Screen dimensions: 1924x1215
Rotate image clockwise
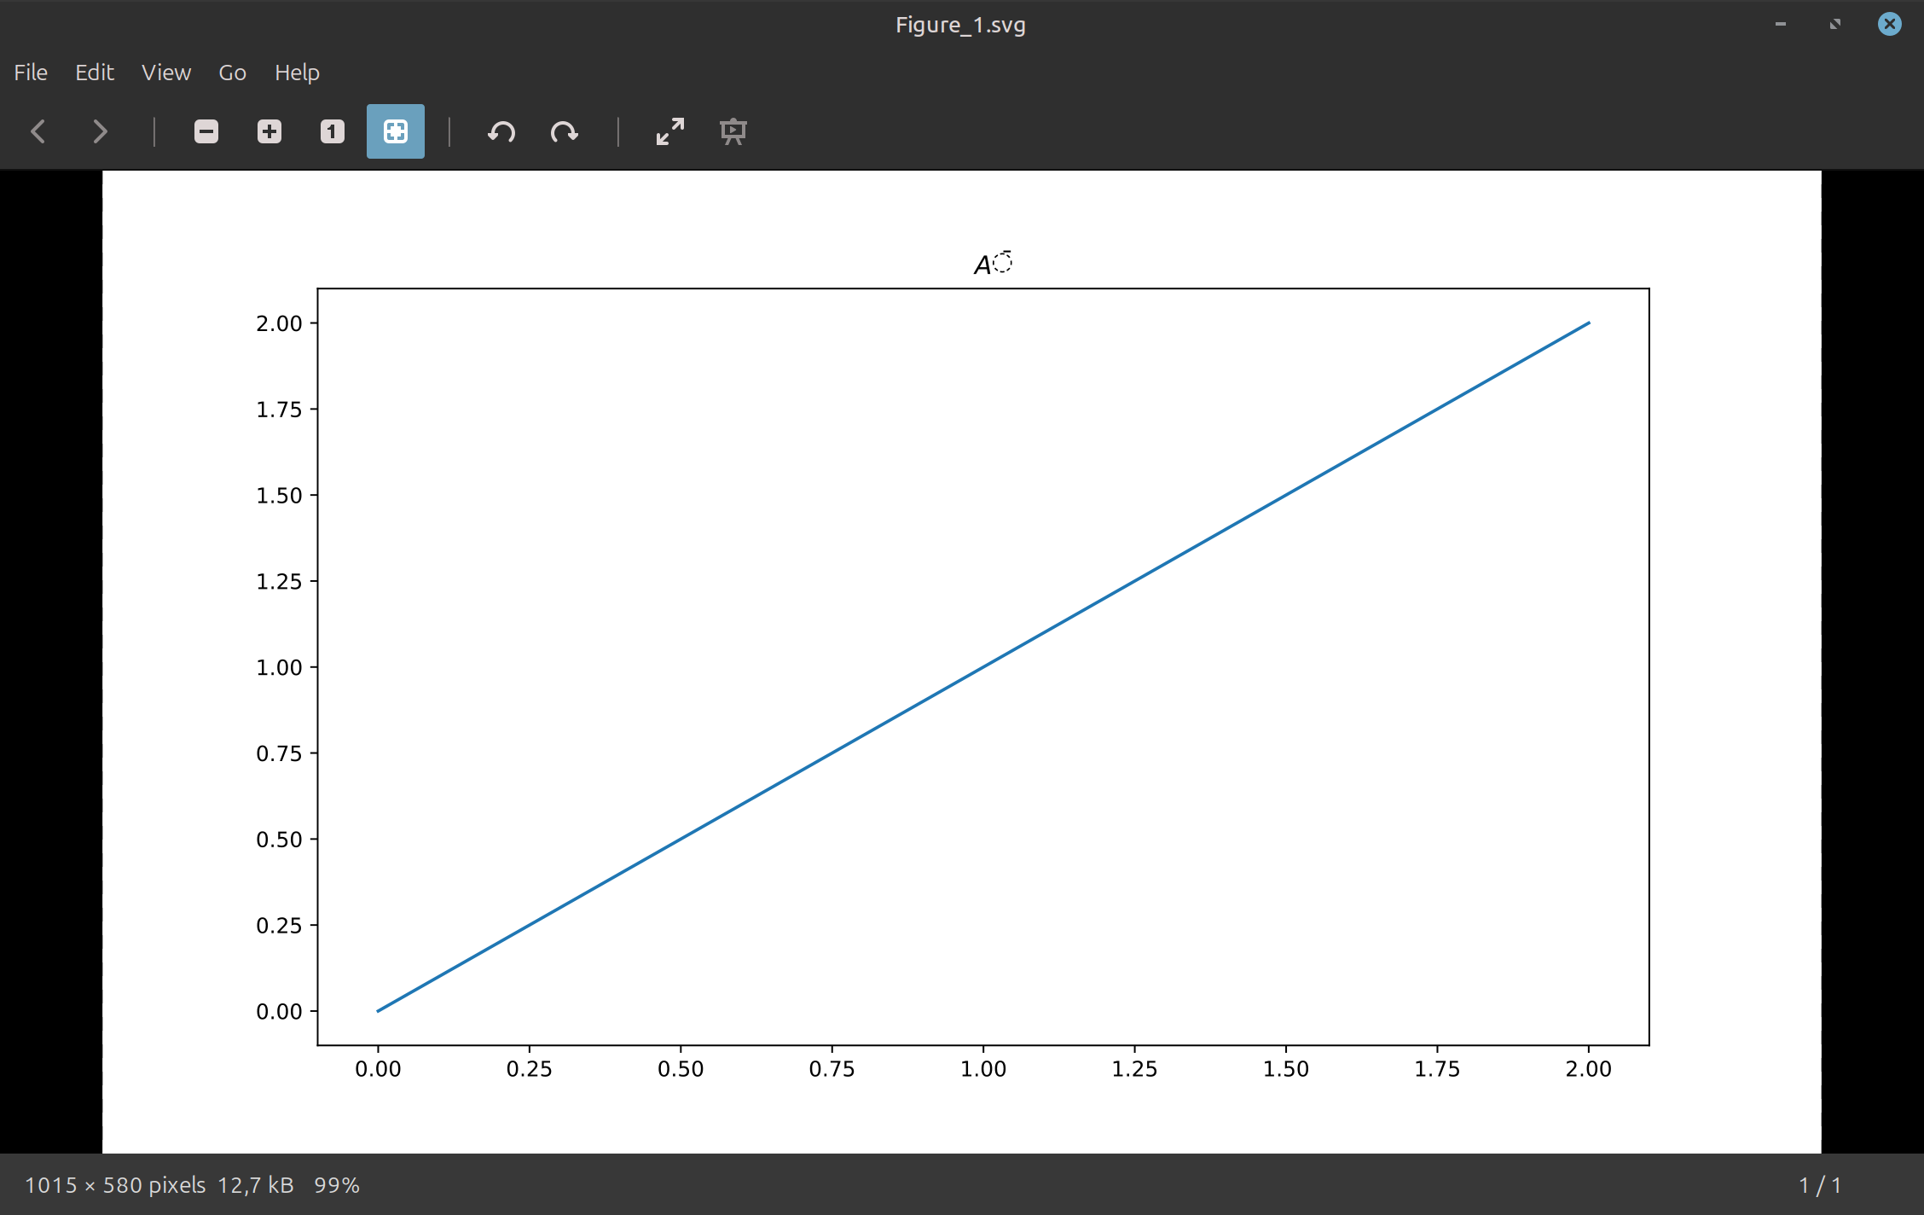click(565, 131)
